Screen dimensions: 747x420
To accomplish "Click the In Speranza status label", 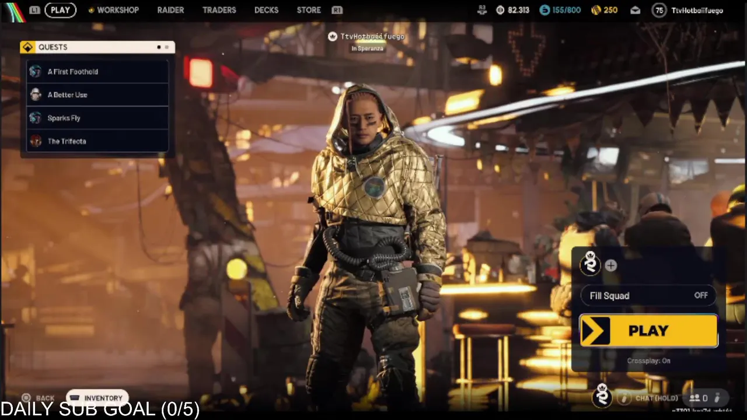I will [368, 49].
